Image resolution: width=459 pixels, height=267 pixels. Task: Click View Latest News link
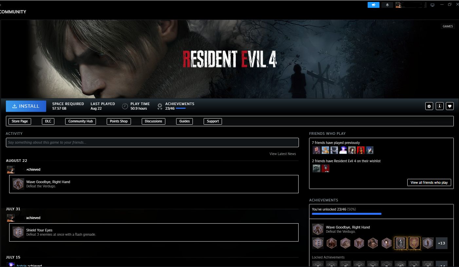coord(283,154)
